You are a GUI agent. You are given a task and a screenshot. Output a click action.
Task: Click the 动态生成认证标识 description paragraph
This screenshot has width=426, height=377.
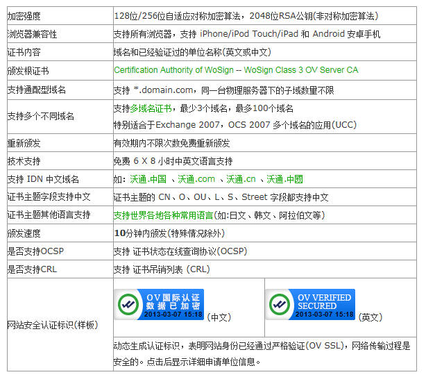[x=262, y=354]
